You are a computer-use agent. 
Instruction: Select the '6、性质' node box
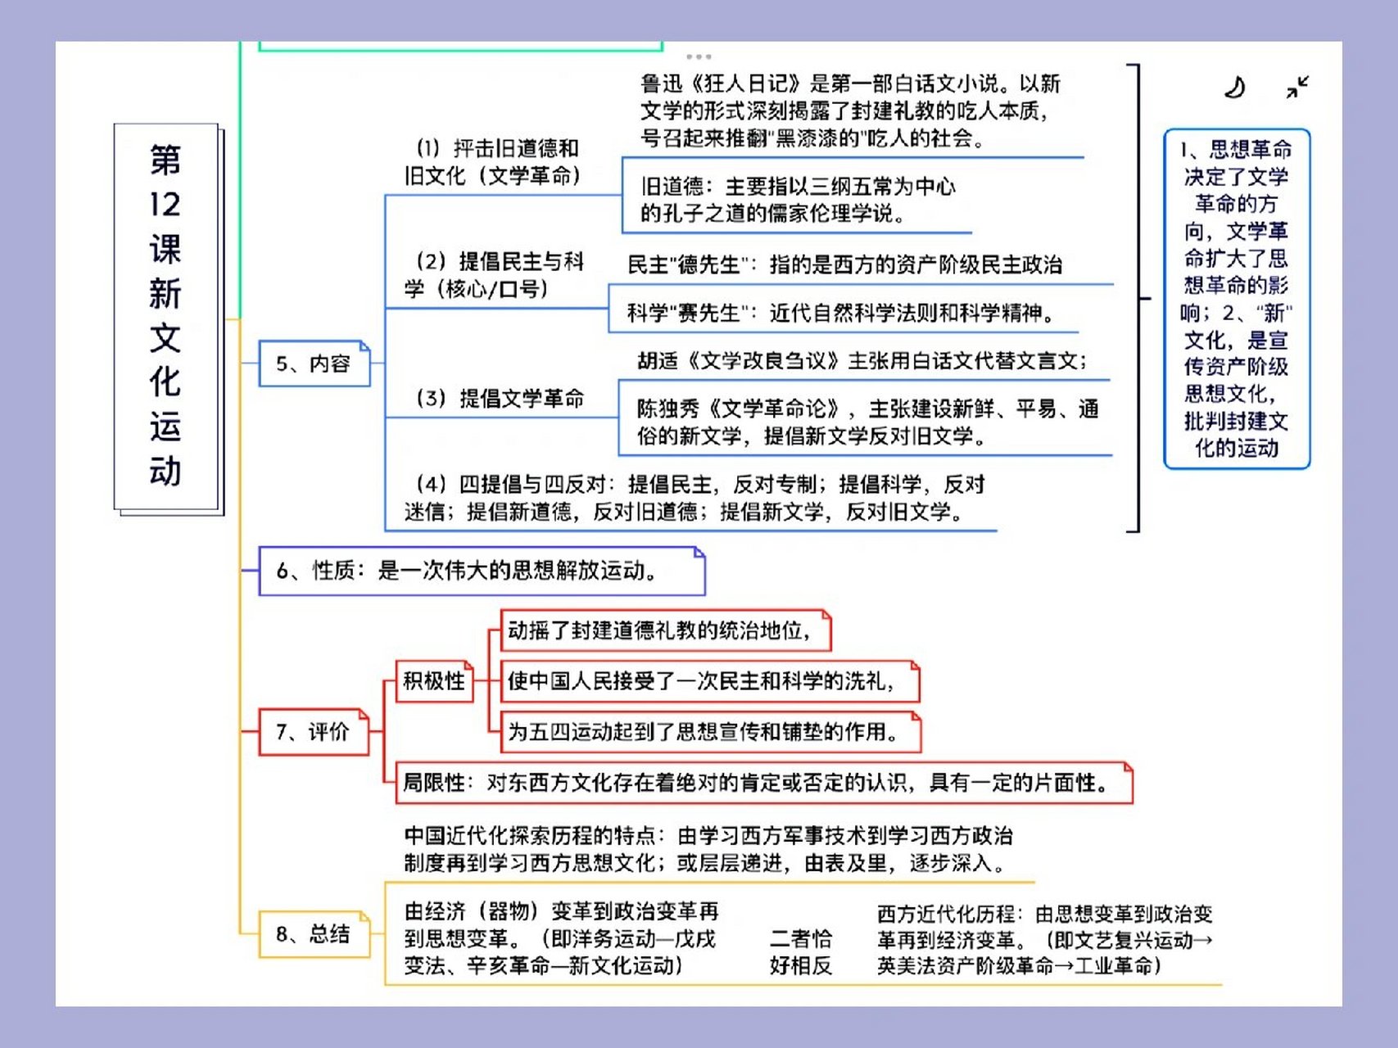pos(482,571)
